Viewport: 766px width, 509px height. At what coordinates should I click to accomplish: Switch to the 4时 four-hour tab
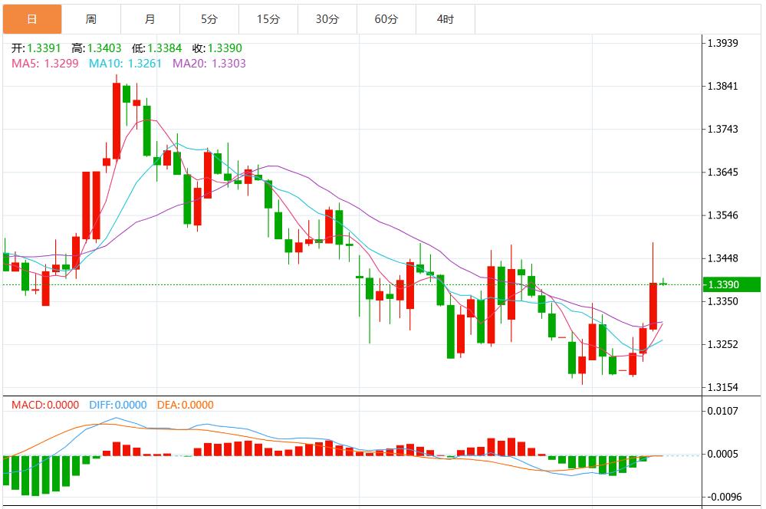pyautogui.click(x=445, y=19)
